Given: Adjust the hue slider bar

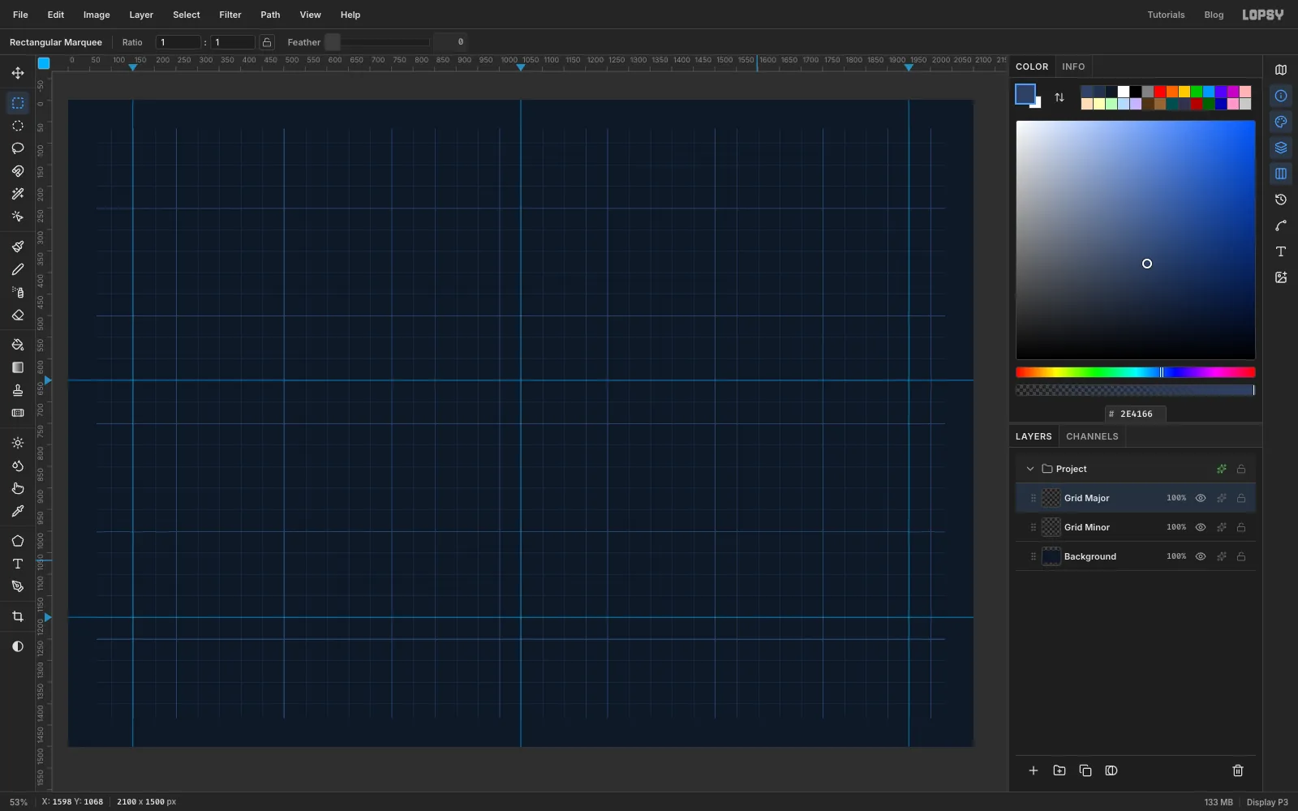Looking at the screenshot, I should click(x=1136, y=372).
